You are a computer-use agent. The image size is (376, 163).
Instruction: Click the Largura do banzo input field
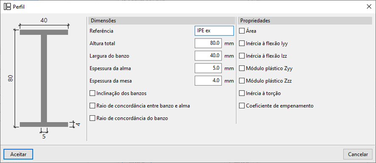(x=208, y=56)
